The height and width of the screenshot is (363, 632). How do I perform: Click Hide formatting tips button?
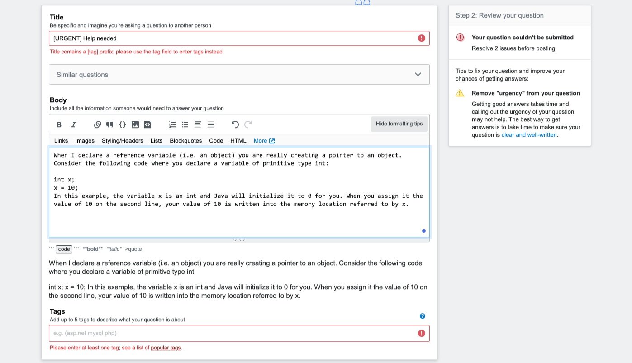coord(399,124)
